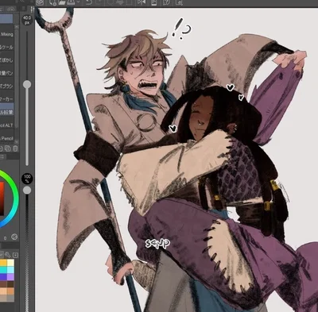Viewport: 318px width, 312px height.
Task: Delete sub tool using the trash icon
Action: click(16, 148)
